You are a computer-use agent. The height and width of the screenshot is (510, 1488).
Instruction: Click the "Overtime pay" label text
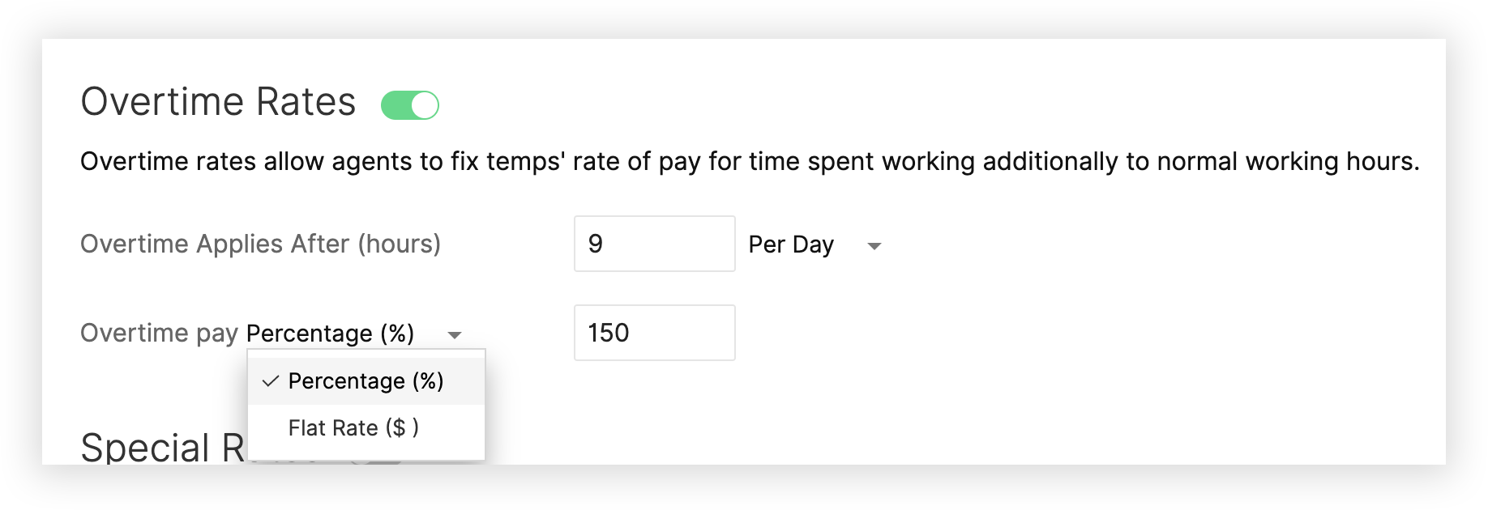[159, 334]
